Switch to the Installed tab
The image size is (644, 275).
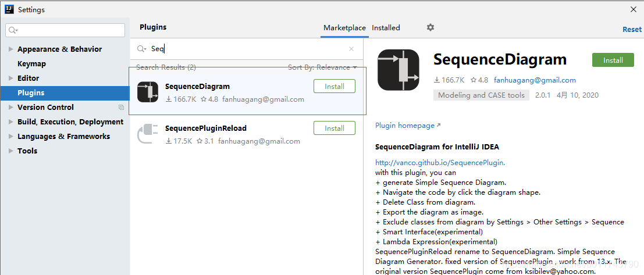(x=386, y=28)
